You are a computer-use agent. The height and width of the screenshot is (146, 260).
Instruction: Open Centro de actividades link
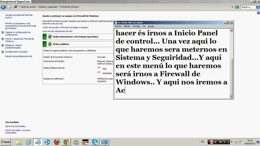coord(15,126)
